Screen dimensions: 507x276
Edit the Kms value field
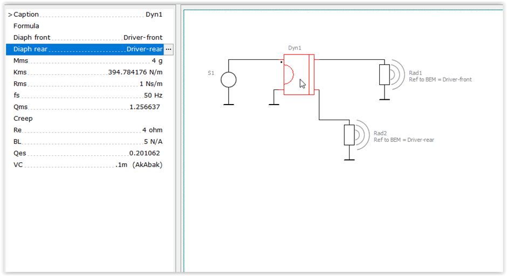pos(135,72)
